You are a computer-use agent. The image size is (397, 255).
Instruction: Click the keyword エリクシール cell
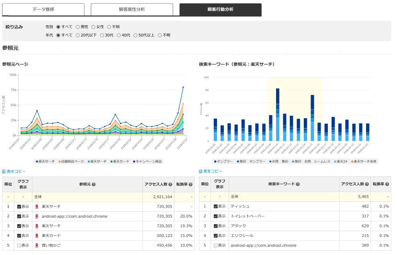[x=284, y=236]
